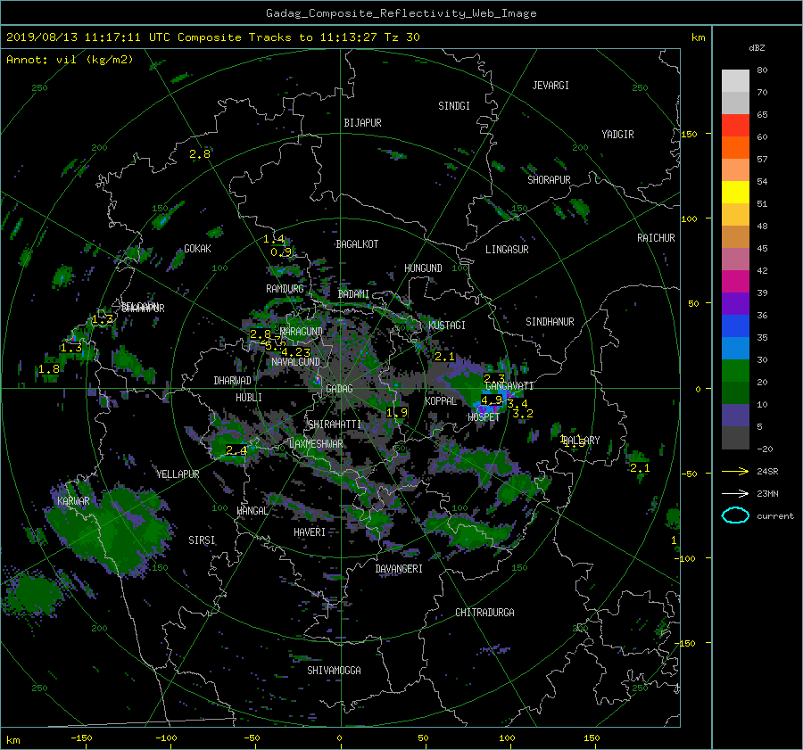Image resolution: width=803 pixels, height=750 pixels.
Task: Click the 1.4 VIL value above Ramdurg
Action: pos(274,239)
